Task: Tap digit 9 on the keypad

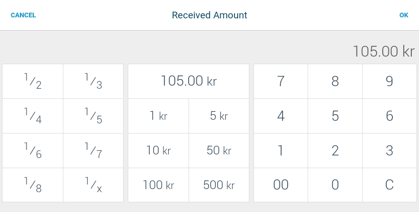Action: [389, 82]
